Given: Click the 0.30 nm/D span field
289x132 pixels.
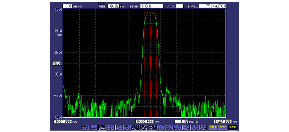Looking at the screenshot, I should click(182, 122).
